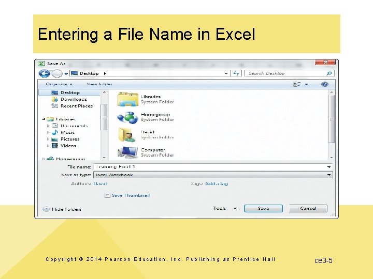Screen dimensions: 373x279
Task: Click the David user folder icon
Action: click(127, 135)
